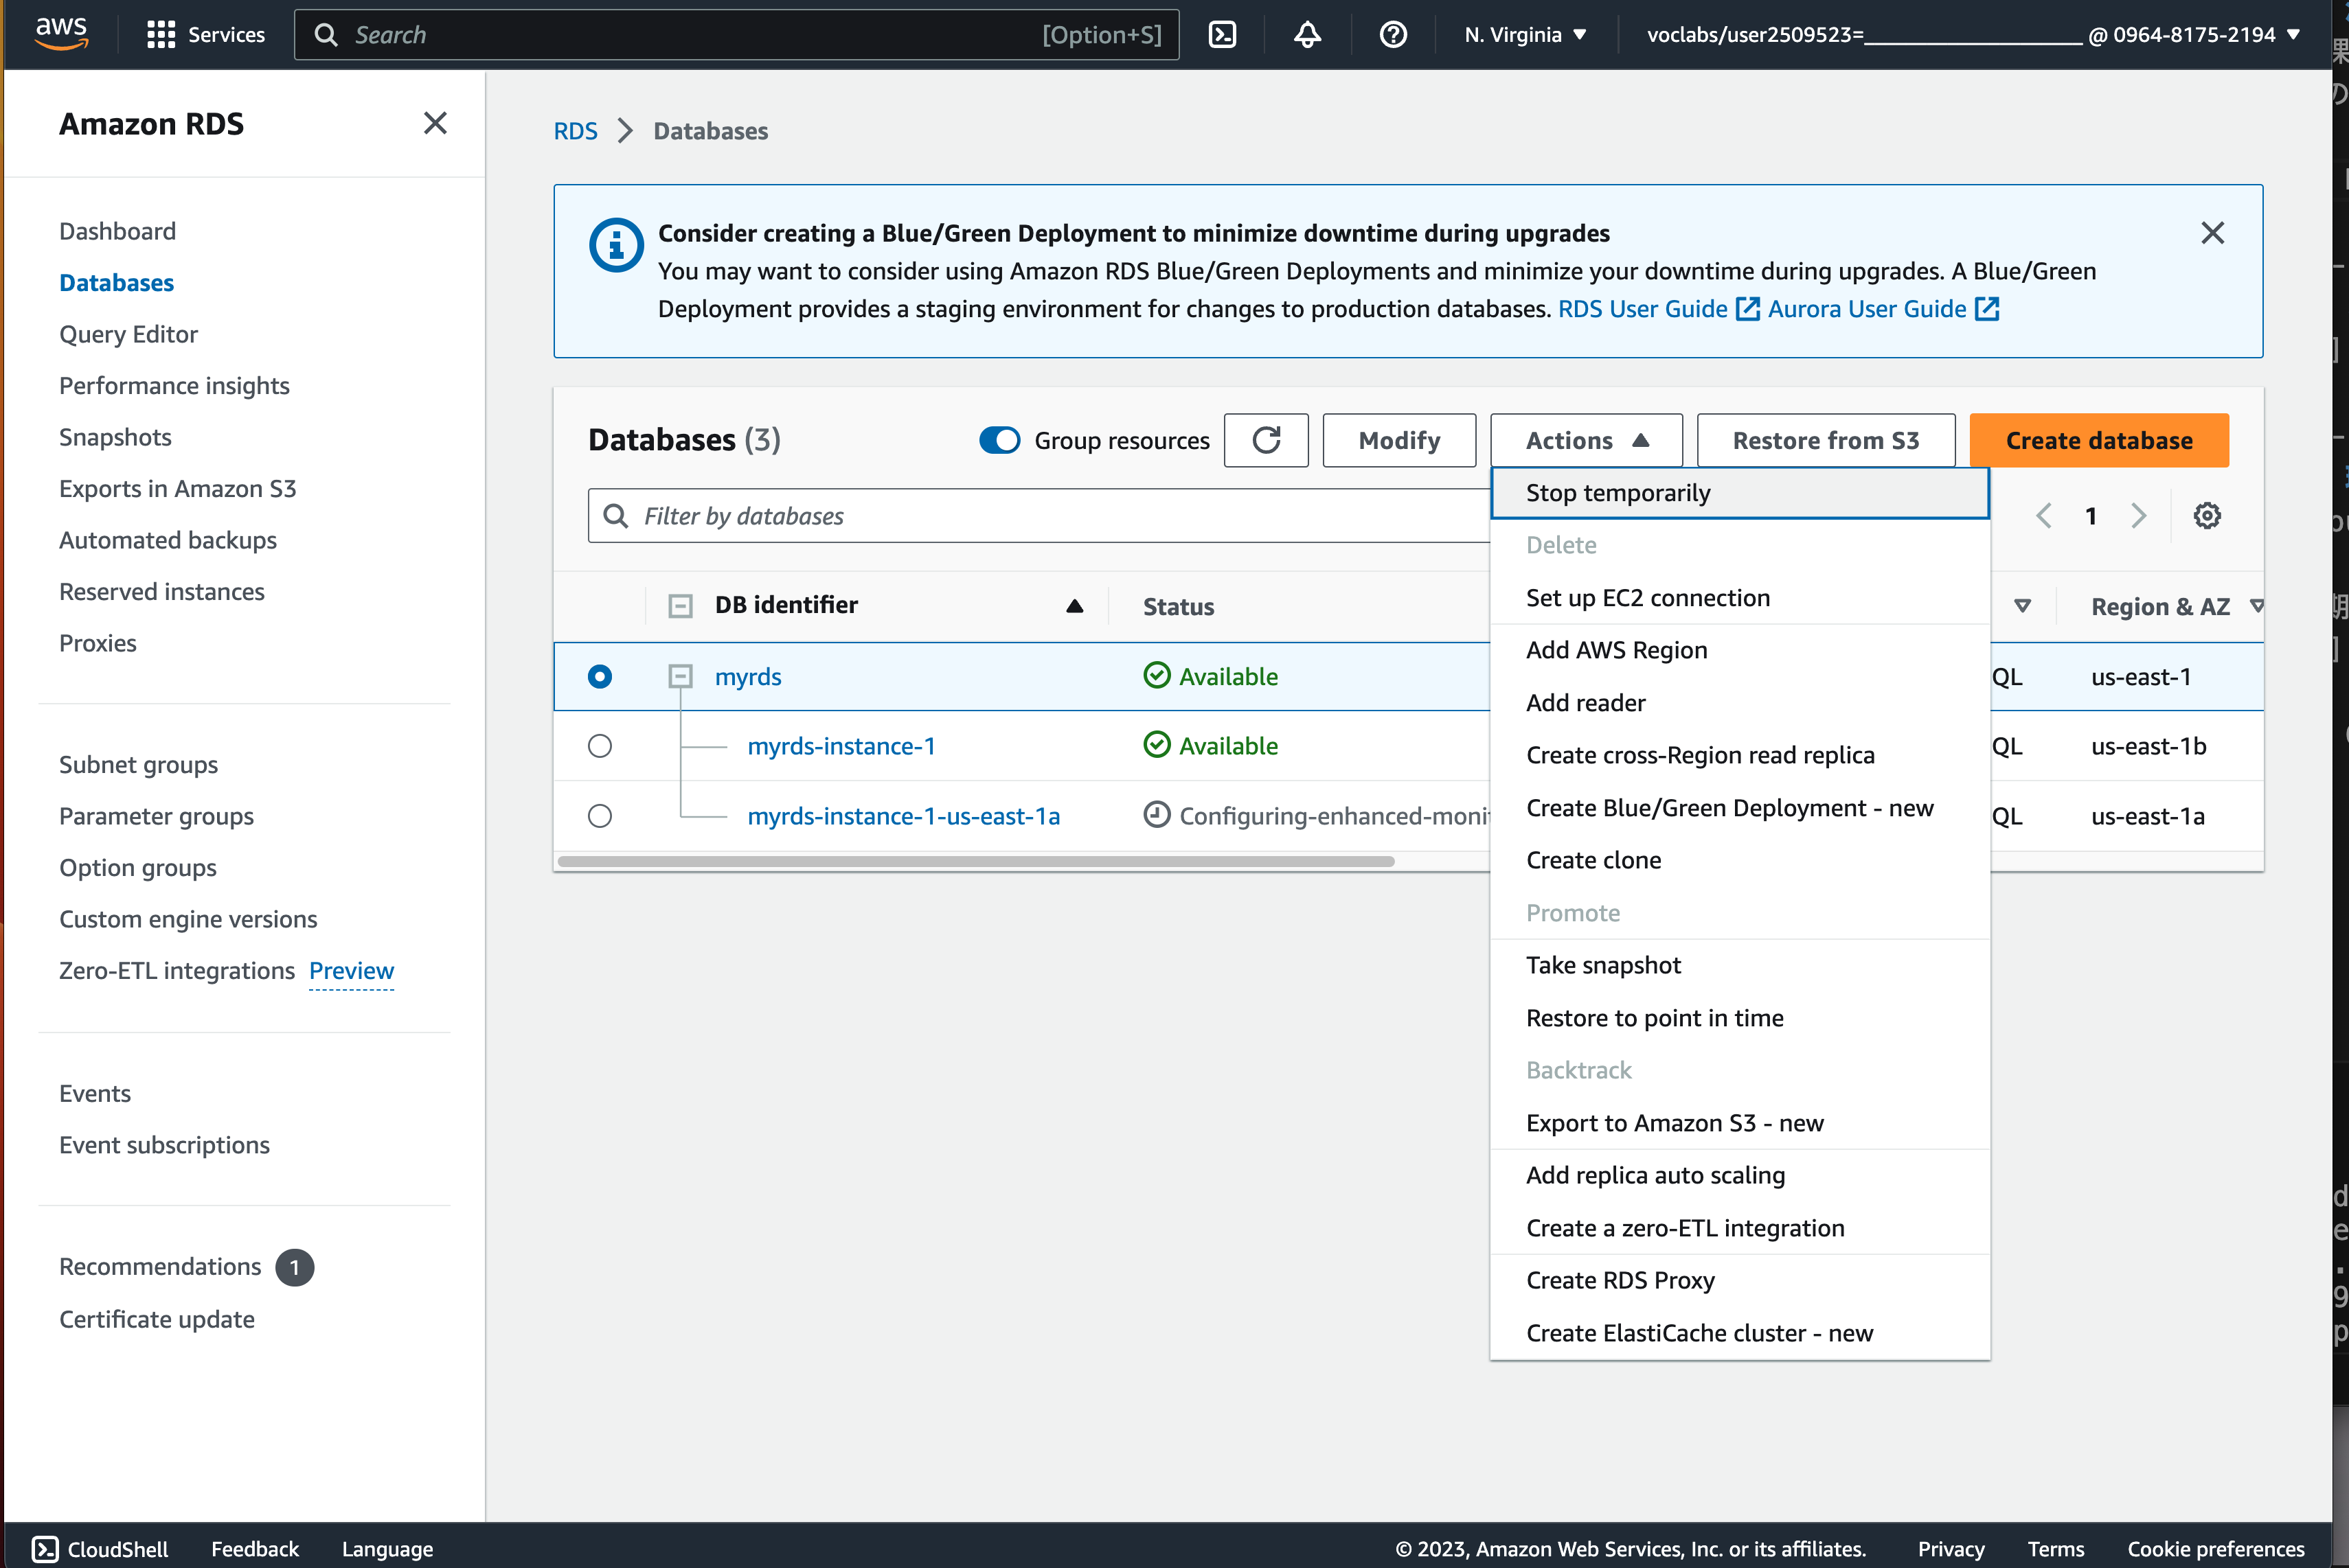This screenshot has height=1568, width=2349.
Task: Click the Modify button
Action: click(1398, 440)
